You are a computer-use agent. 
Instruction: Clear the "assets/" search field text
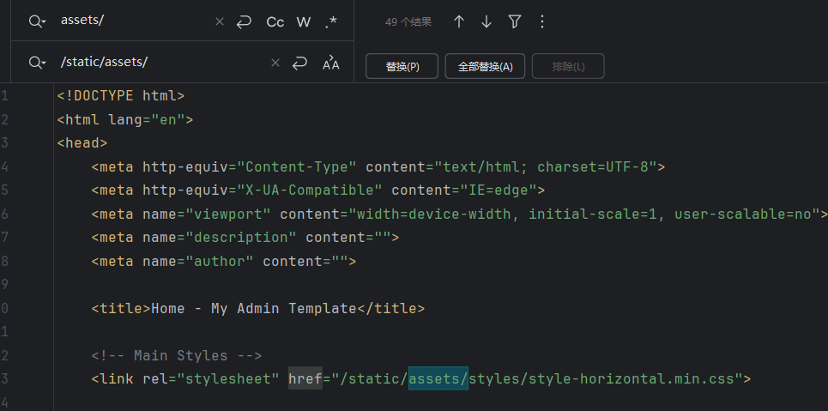coord(220,21)
